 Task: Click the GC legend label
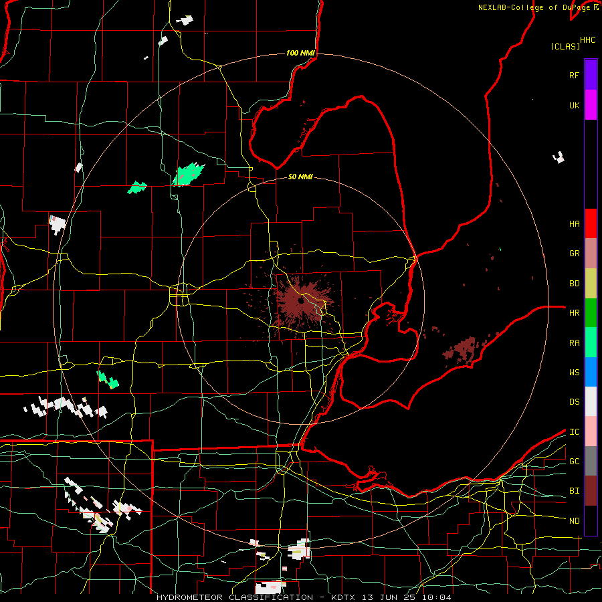pos(574,462)
